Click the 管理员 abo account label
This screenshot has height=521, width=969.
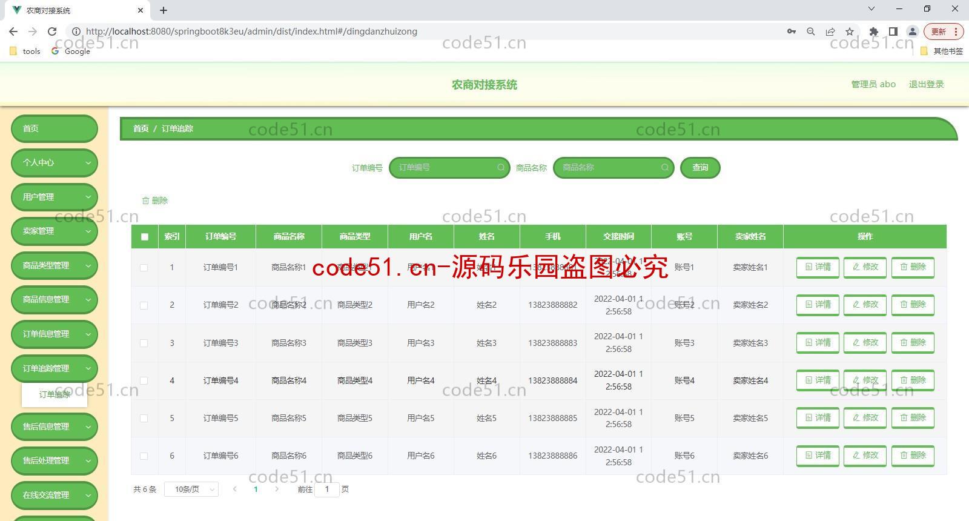(873, 84)
